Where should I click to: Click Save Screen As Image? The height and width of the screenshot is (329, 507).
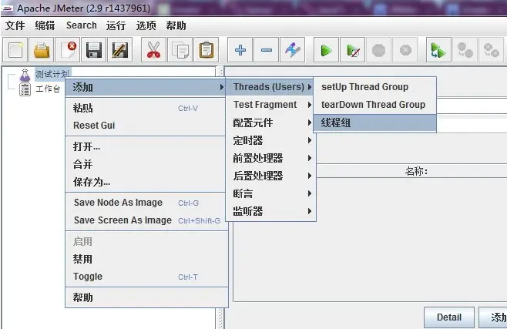pos(147,220)
